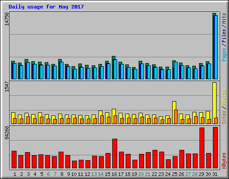Click the day 25 orange sites bar
This screenshot has height=179, width=229.
[x=176, y=117]
